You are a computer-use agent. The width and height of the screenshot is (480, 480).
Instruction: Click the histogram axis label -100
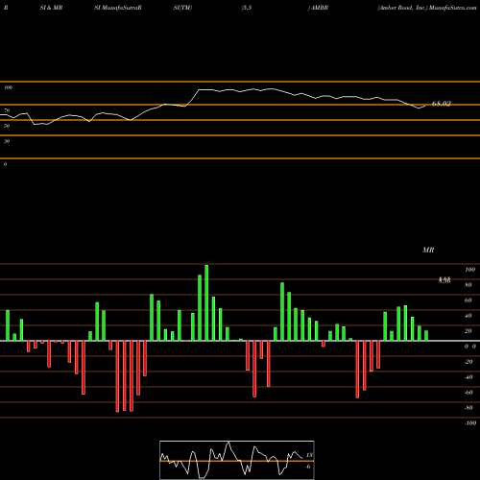[470, 423]
